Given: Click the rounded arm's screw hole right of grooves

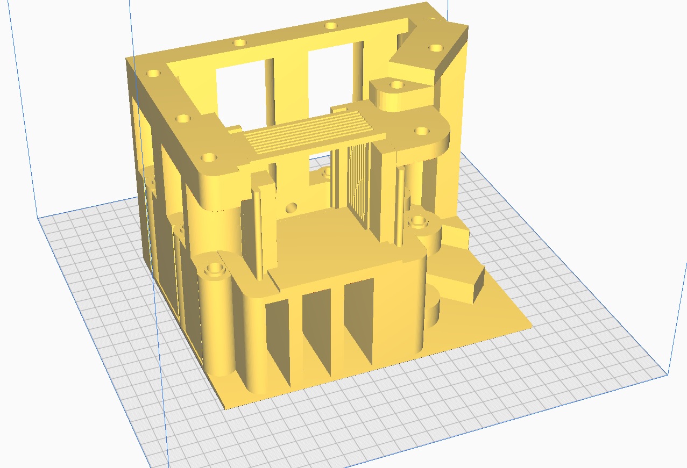Looking at the screenshot, I should point(421,131).
